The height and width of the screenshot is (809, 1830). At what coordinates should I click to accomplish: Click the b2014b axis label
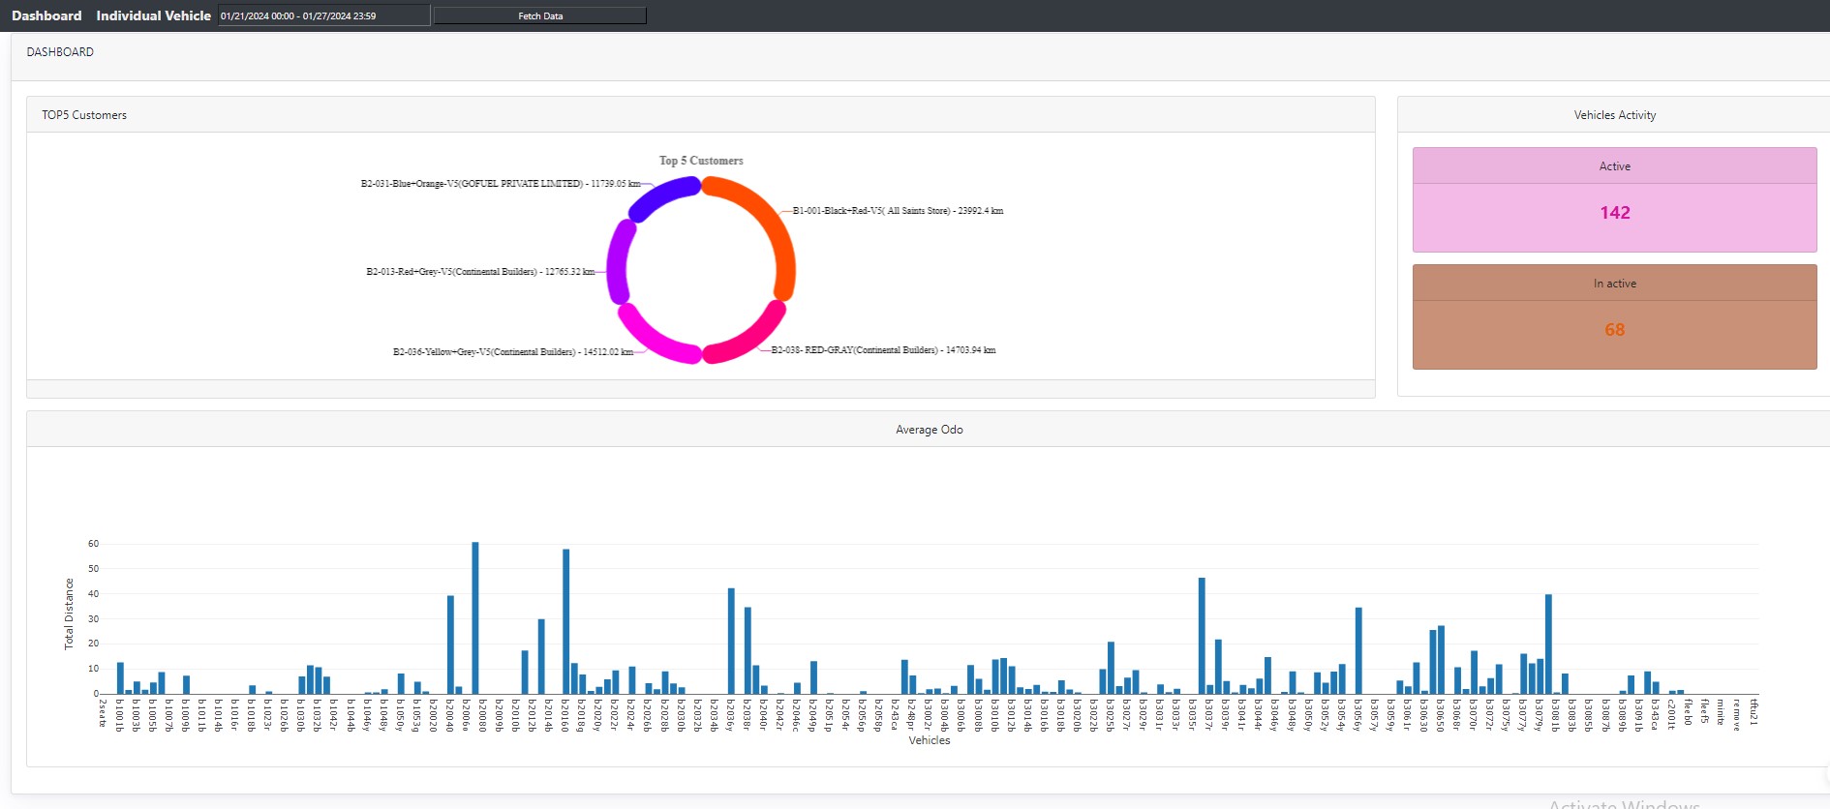point(549,714)
